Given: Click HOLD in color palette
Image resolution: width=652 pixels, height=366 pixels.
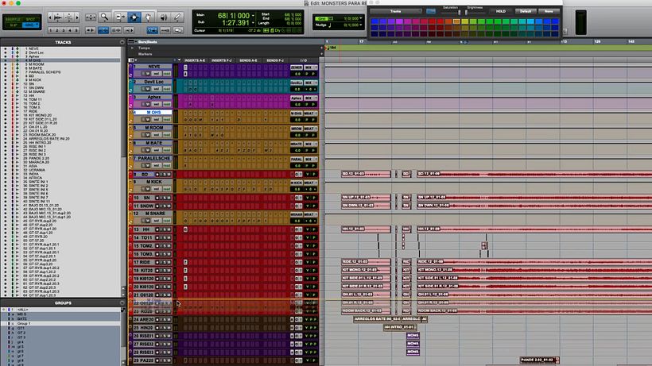Looking at the screenshot, I should point(501,11).
